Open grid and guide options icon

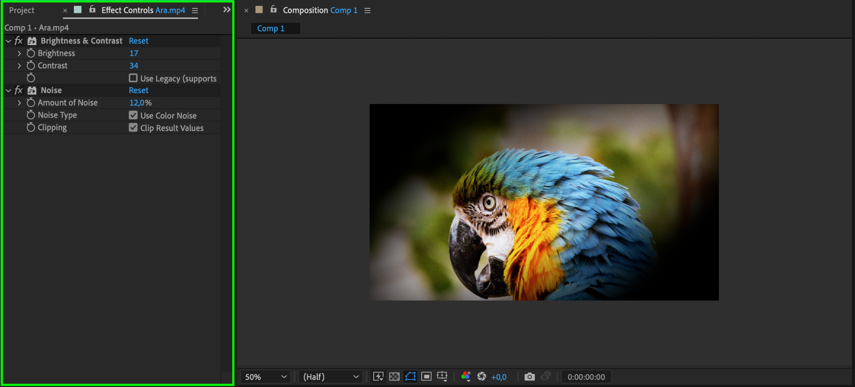click(x=442, y=377)
